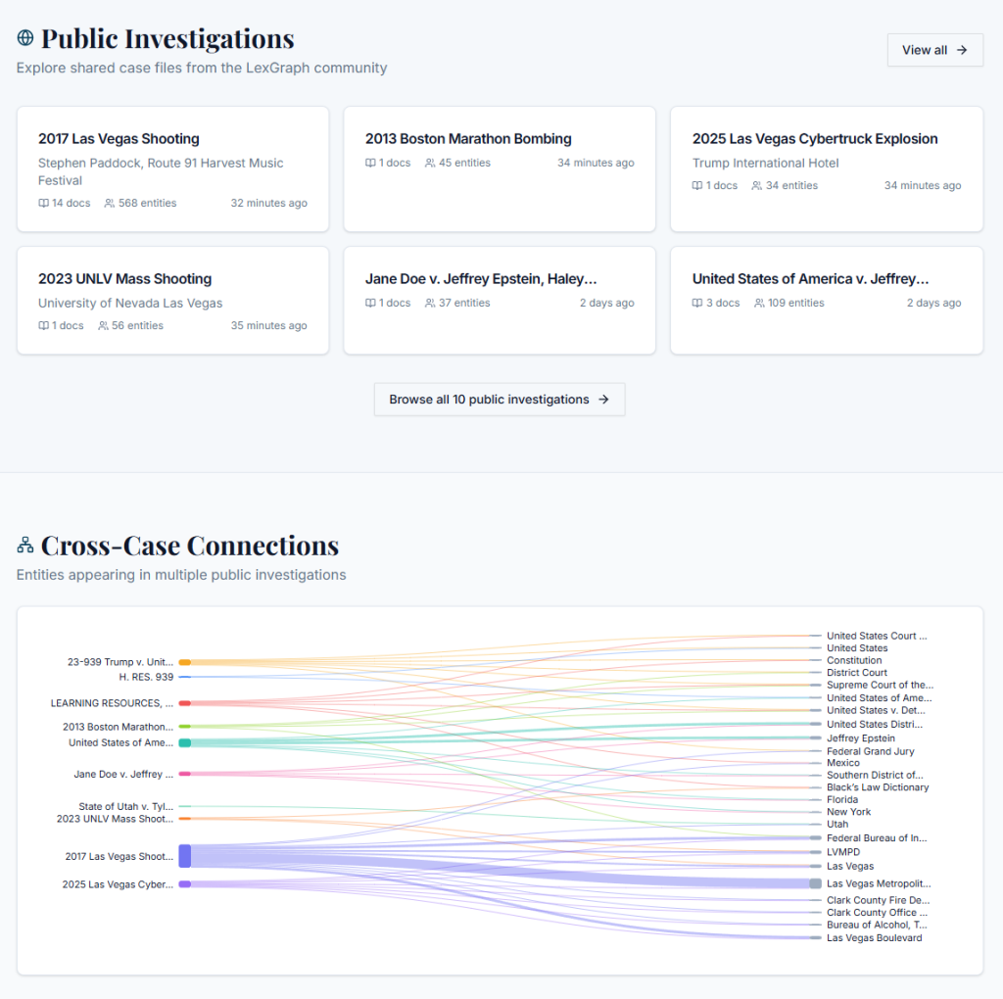This screenshot has width=1003, height=999.
Task: Click the network icon beside Cross-Case Connections
Action: [25, 545]
